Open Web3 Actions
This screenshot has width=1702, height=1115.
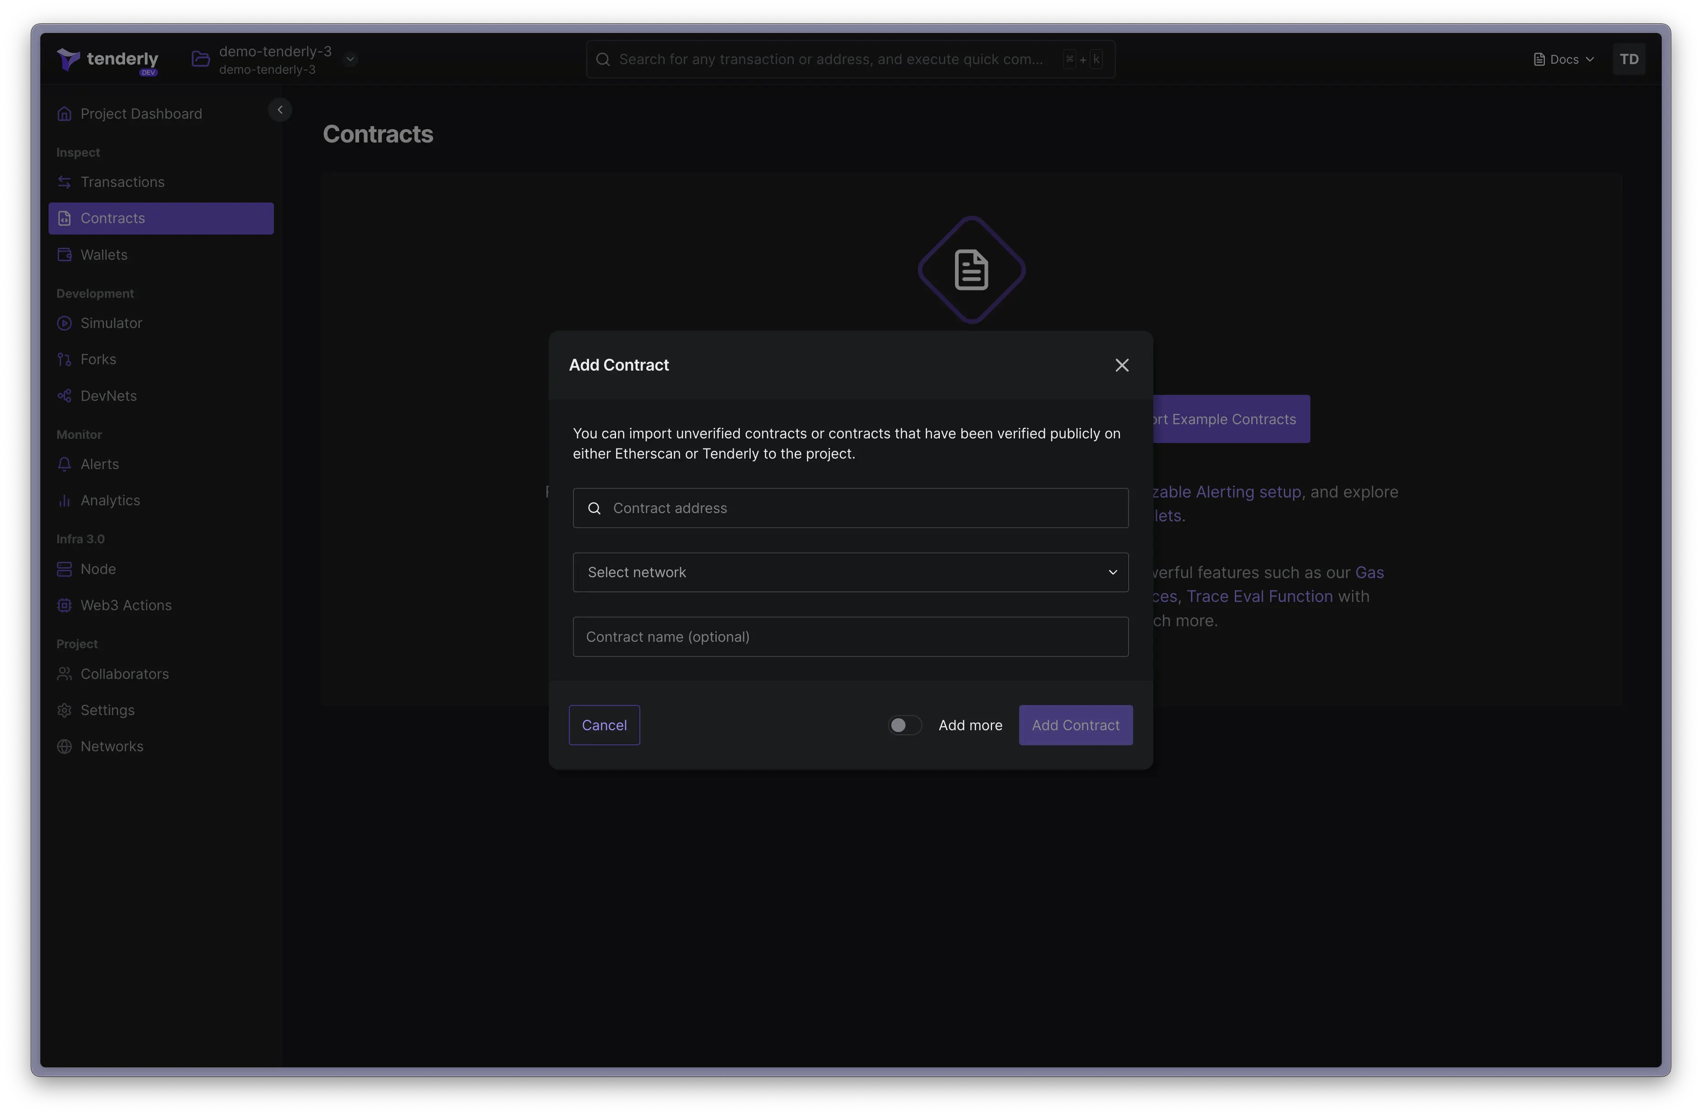161,604
